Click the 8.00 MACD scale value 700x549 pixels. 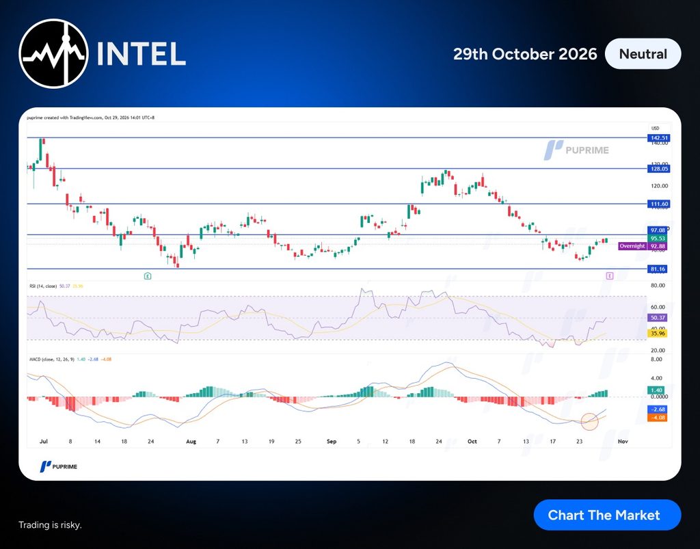(657, 360)
